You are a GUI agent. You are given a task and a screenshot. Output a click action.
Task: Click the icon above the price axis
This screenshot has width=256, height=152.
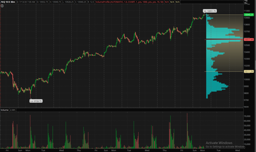click(x=246, y=3)
